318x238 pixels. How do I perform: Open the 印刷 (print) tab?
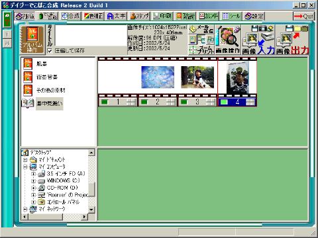point(162,16)
